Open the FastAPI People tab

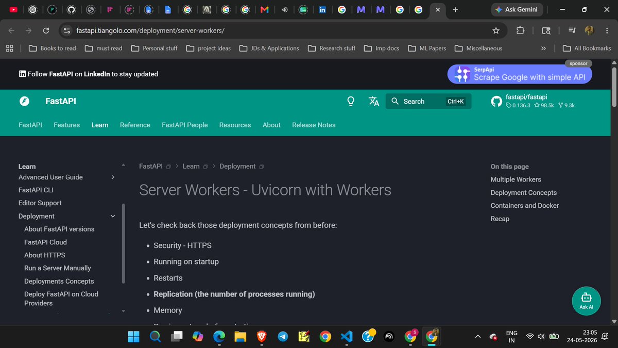(x=185, y=125)
